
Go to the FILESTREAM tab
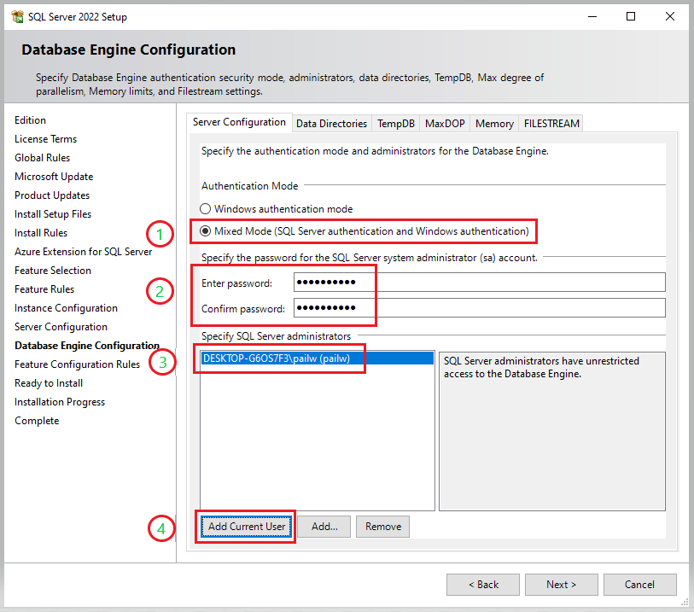[x=551, y=124]
